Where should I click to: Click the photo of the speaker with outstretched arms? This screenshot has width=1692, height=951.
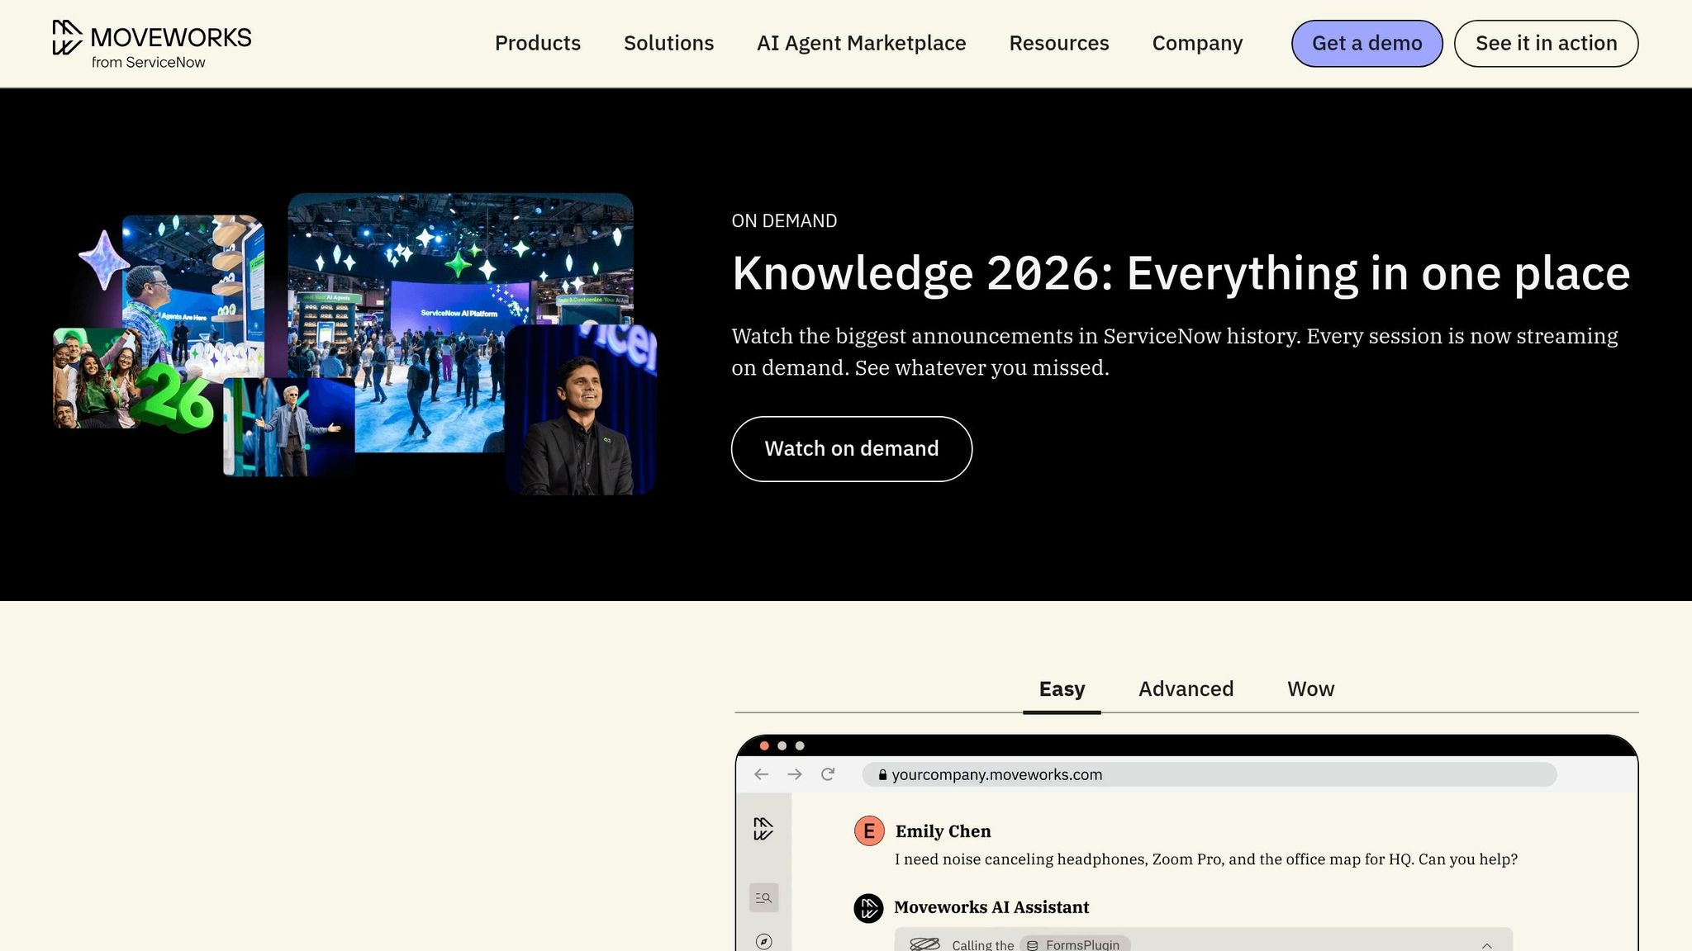coord(289,428)
